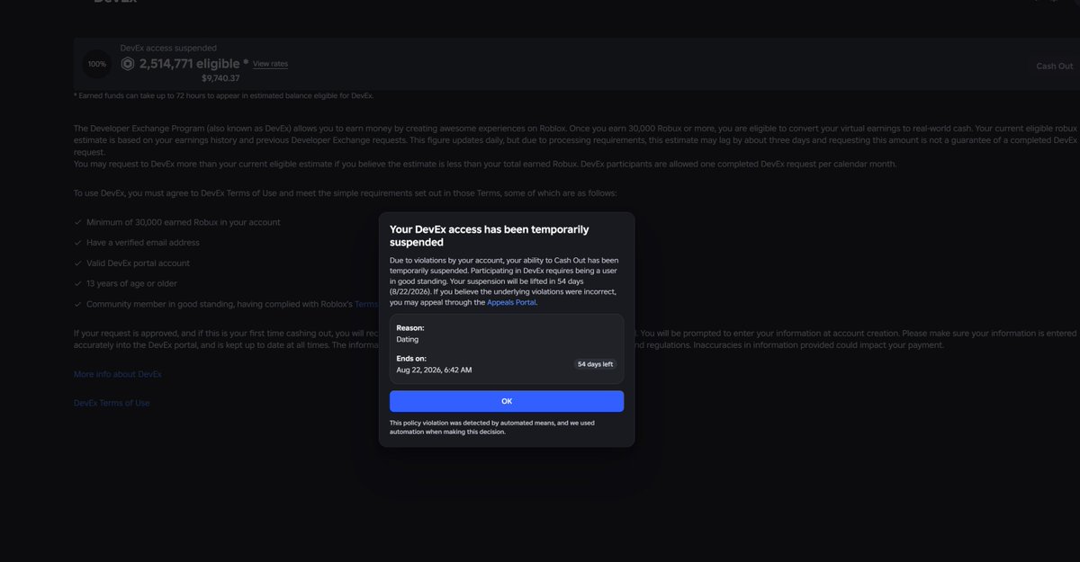Click the DevEx access suspended label
The height and width of the screenshot is (562, 1080).
click(x=168, y=48)
